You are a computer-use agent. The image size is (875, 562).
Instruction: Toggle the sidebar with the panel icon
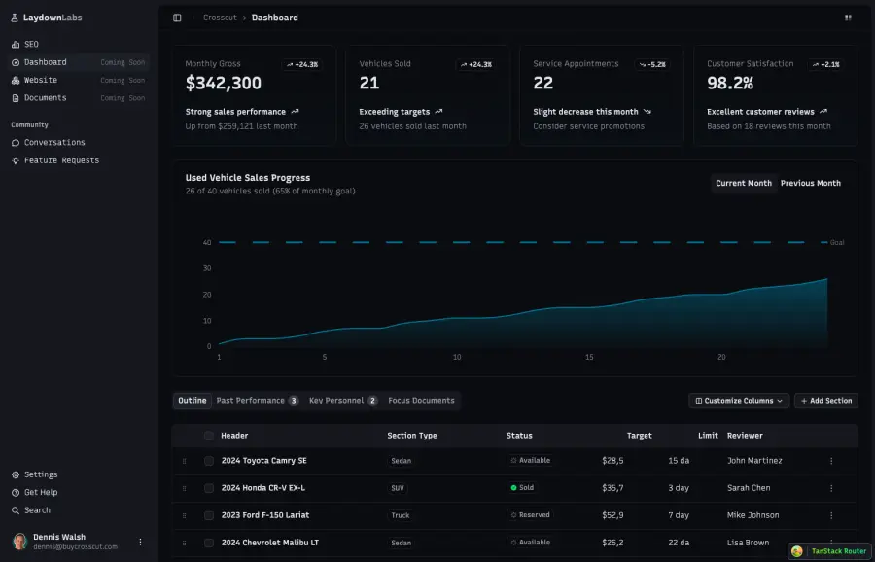tap(177, 17)
